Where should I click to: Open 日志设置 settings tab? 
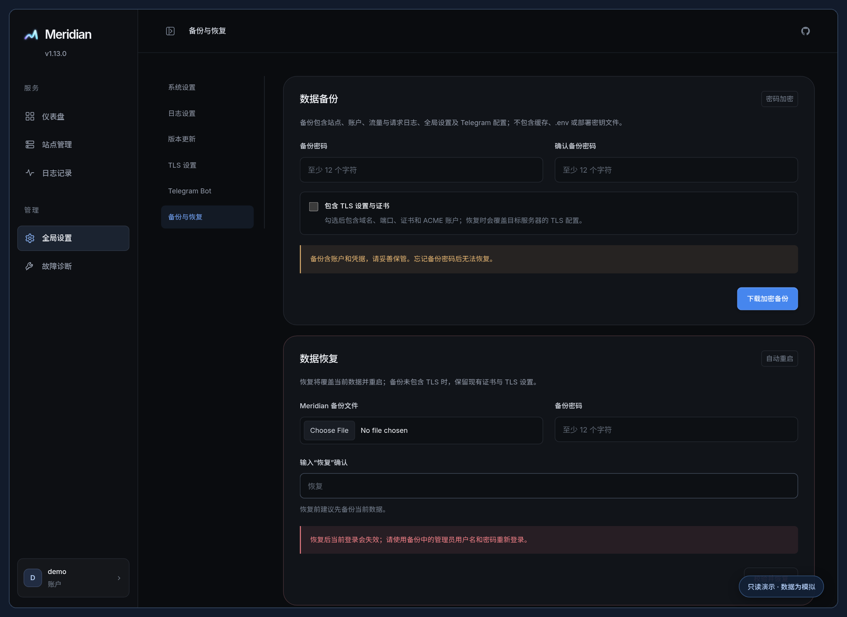207,114
